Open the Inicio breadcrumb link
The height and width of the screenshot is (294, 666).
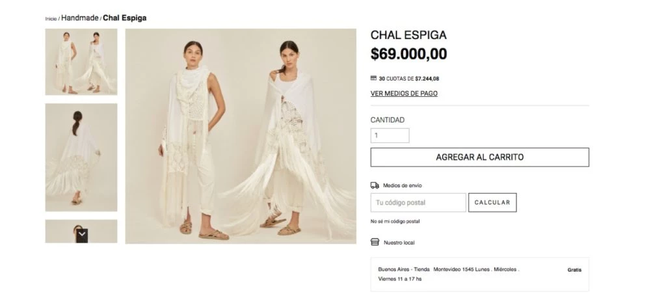pos(51,19)
